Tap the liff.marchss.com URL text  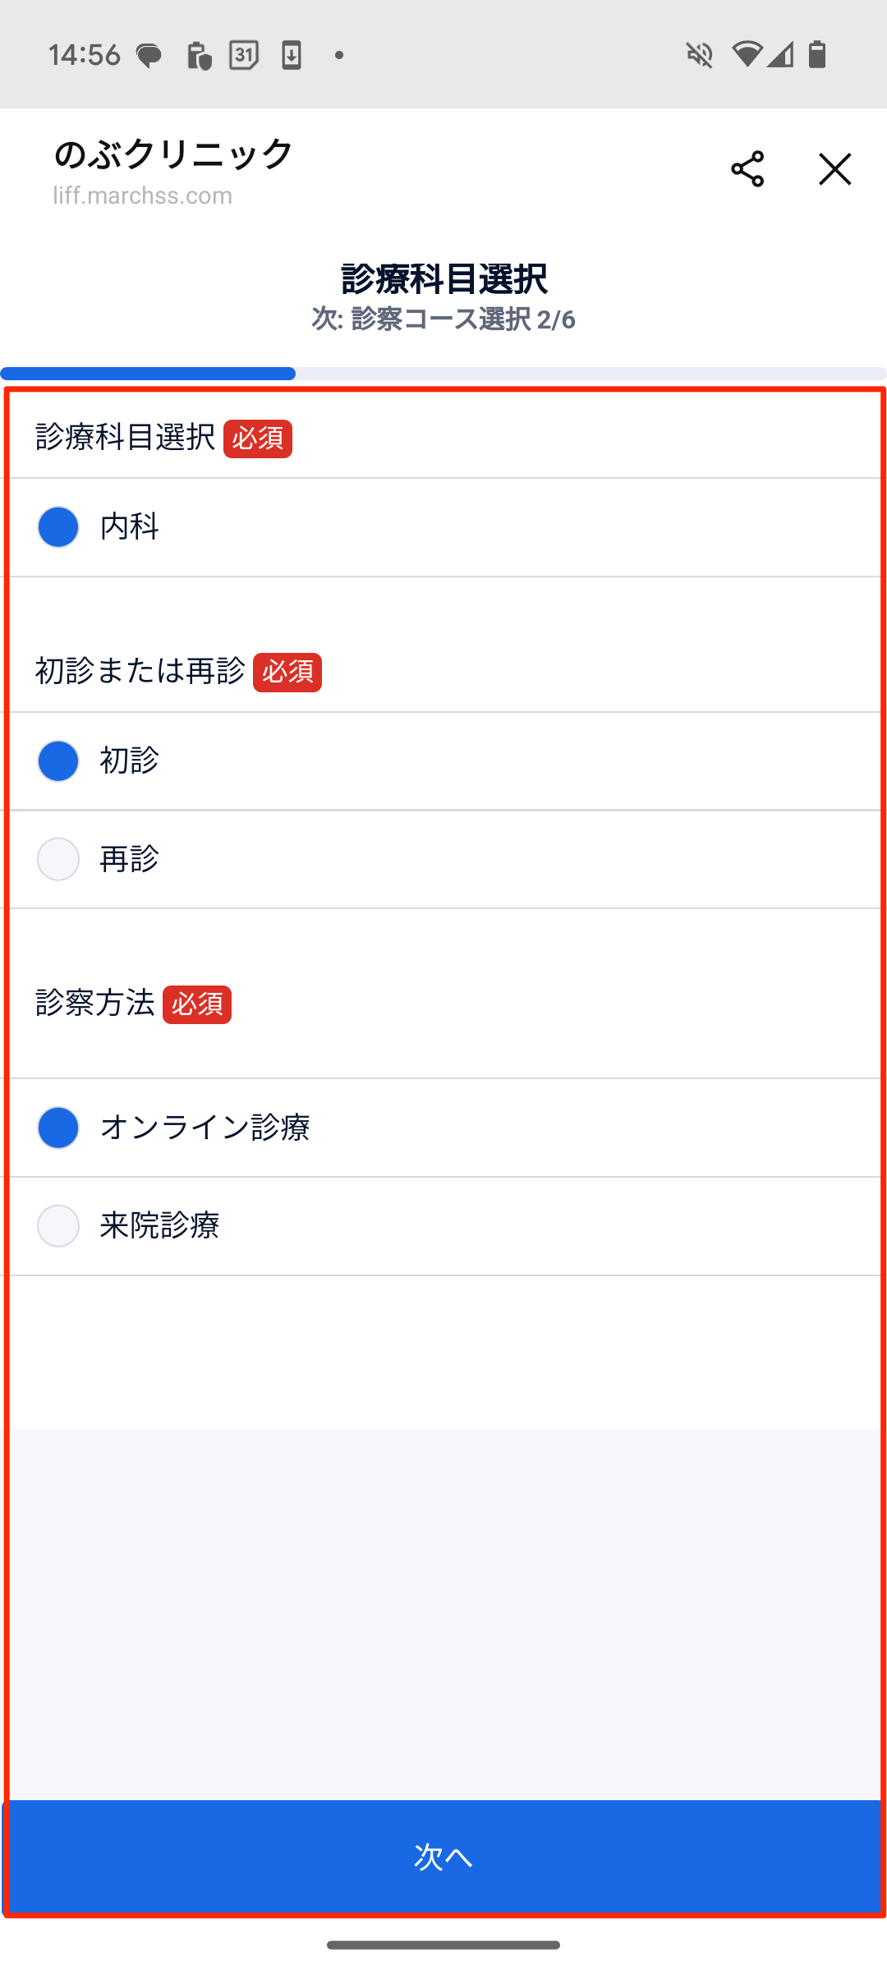pyautogui.click(x=140, y=195)
